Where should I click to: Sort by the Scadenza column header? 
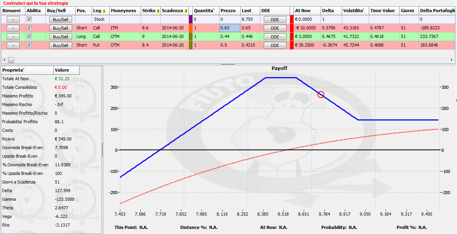(174, 11)
